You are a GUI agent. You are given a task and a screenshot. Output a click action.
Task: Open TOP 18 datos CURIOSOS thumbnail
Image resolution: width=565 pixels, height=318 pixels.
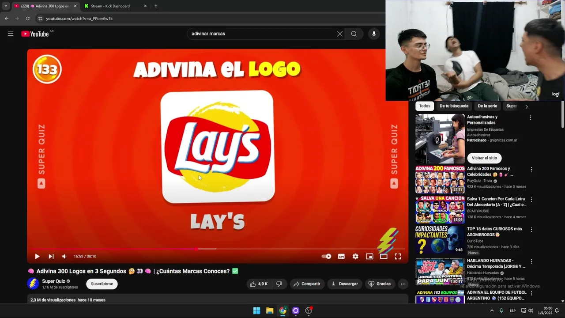click(440, 240)
